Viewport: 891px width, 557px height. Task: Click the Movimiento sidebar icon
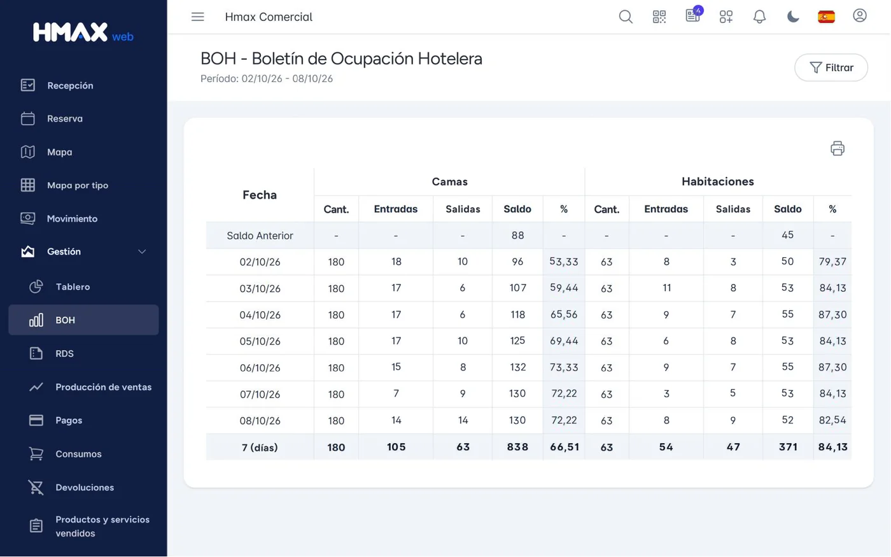[x=27, y=218]
